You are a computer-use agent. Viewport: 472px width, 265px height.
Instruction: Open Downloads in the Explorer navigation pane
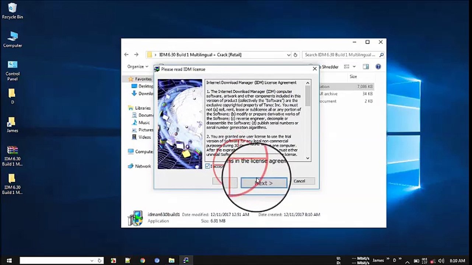142,93
